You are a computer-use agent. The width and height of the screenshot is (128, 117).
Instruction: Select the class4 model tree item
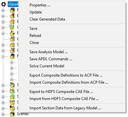click(x=13, y=4)
